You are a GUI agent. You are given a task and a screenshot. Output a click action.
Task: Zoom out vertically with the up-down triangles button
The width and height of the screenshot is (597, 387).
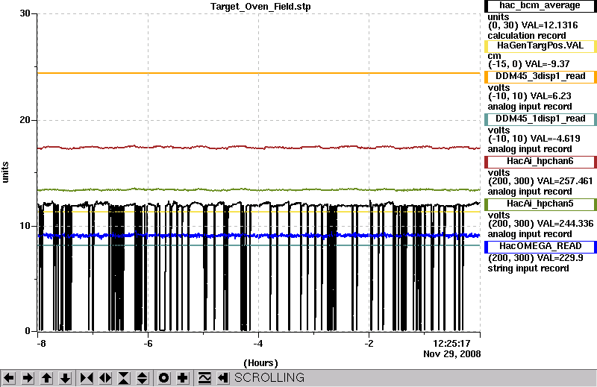pos(143,378)
